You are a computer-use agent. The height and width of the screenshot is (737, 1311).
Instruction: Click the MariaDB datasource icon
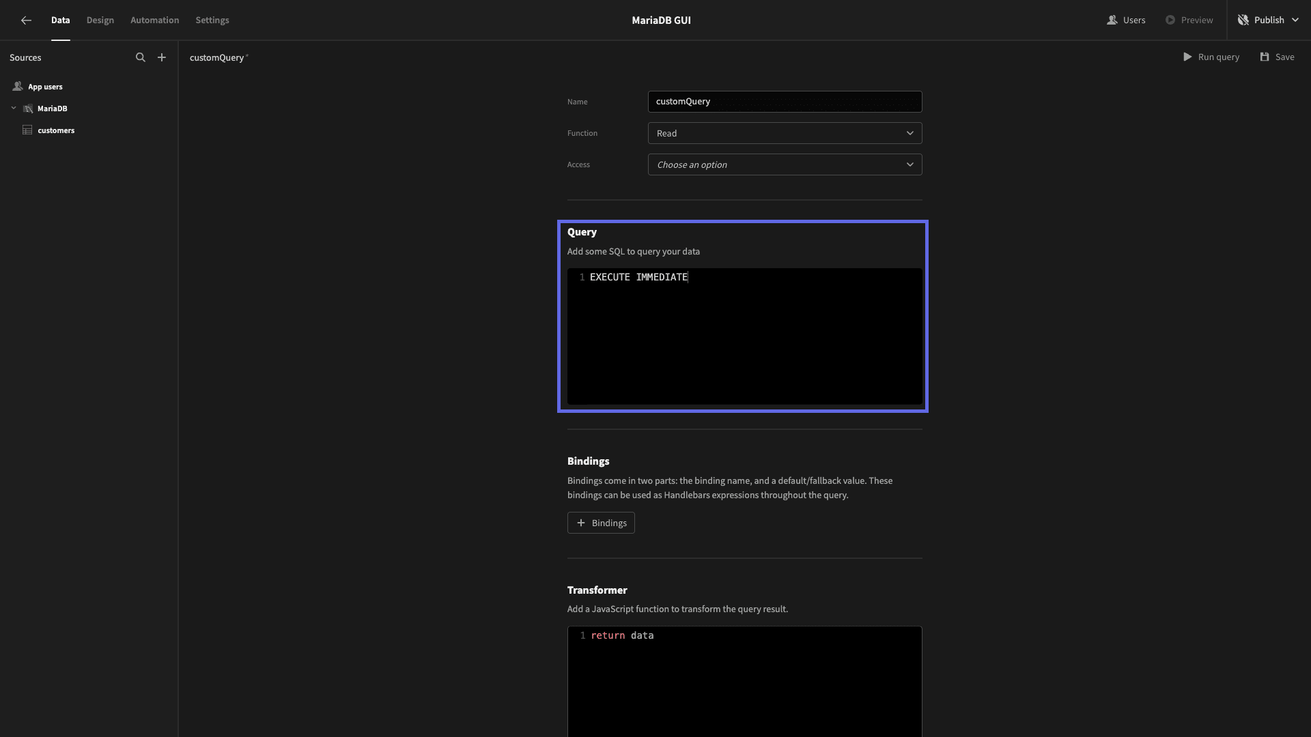point(28,109)
